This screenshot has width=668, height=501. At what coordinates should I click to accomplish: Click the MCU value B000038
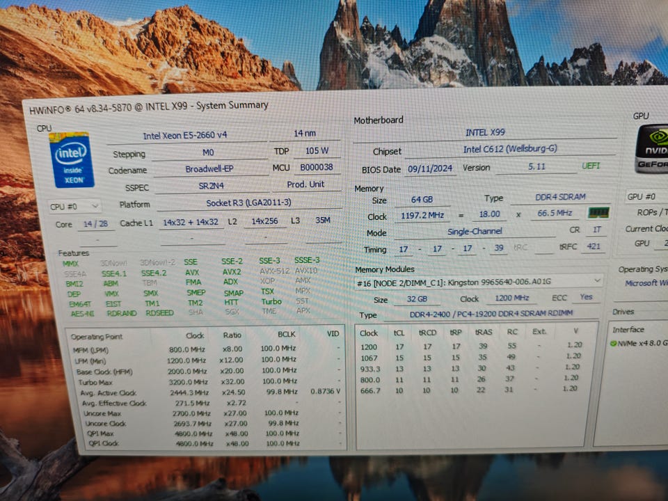(317, 168)
